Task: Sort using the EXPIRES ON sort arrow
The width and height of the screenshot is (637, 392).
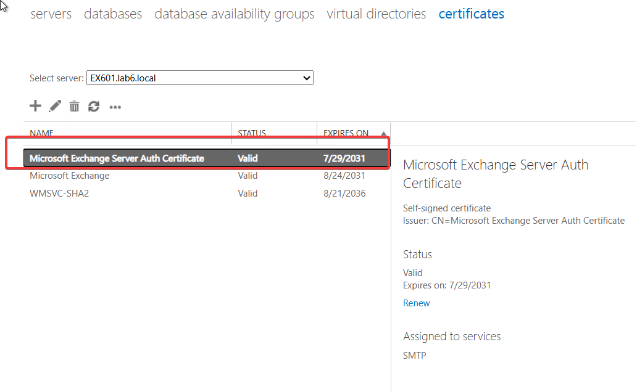Action: pyautogui.click(x=383, y=134)
